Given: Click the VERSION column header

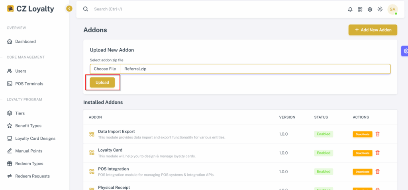Looking at the screenshot, I should pos(287,117).
